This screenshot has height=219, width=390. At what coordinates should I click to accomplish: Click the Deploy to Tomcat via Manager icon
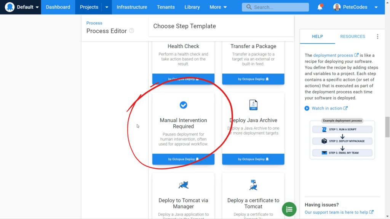[x=183, y=185]
